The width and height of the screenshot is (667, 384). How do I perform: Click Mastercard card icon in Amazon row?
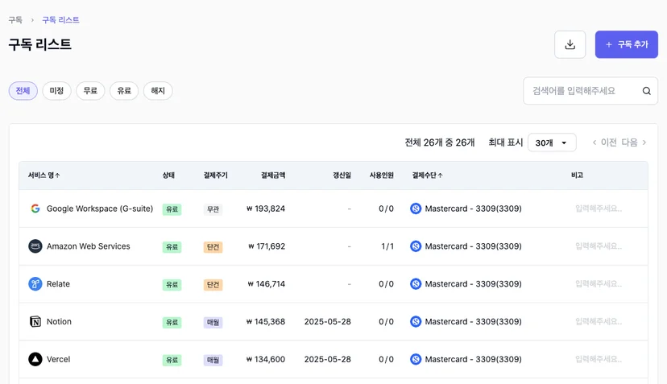tap(416, 246)
